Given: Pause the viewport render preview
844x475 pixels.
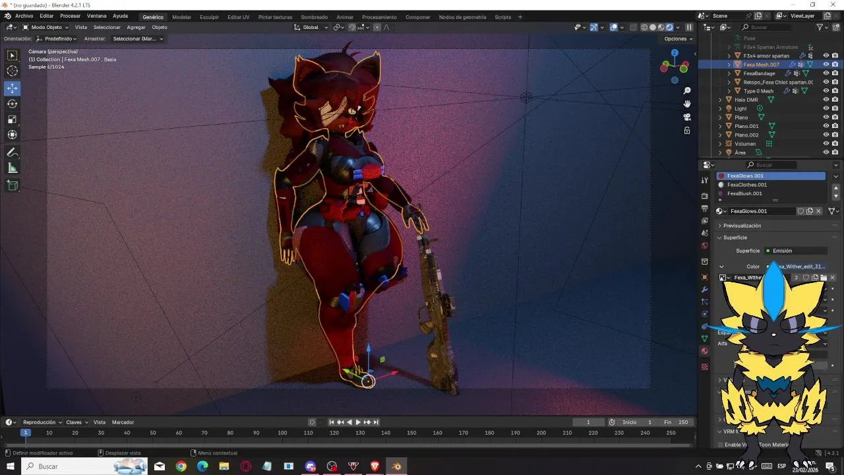Looking at the screenshot, I should (689, 27).
